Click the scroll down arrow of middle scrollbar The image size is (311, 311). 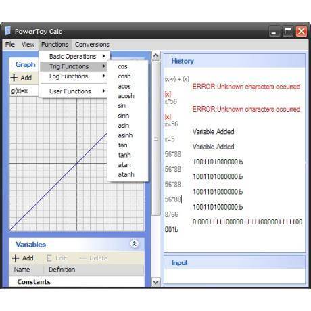pyautogui.click(x=156, y=282)
